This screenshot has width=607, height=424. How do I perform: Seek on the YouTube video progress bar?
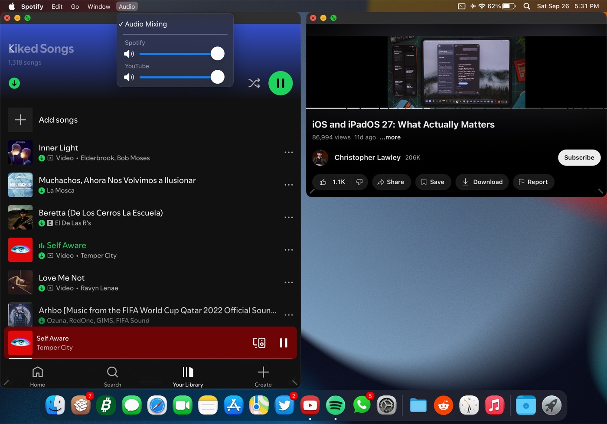pyautogui.click(x=456, y=108)
